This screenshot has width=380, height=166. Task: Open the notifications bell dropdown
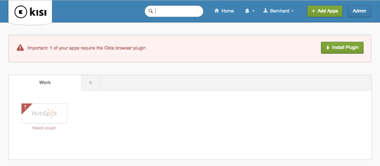(250, 11)
